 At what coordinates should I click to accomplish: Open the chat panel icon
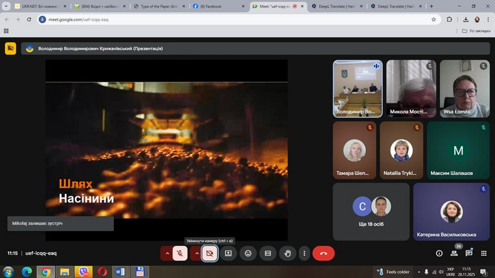tap(469, 253)
